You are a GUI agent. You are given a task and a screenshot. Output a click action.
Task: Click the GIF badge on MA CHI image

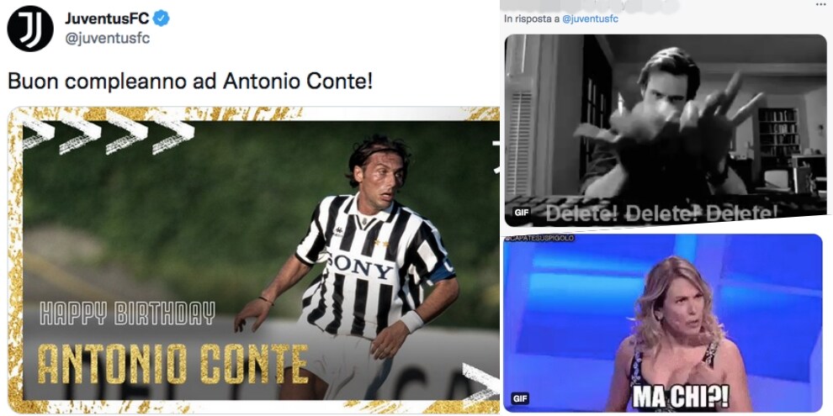(521, 398)
